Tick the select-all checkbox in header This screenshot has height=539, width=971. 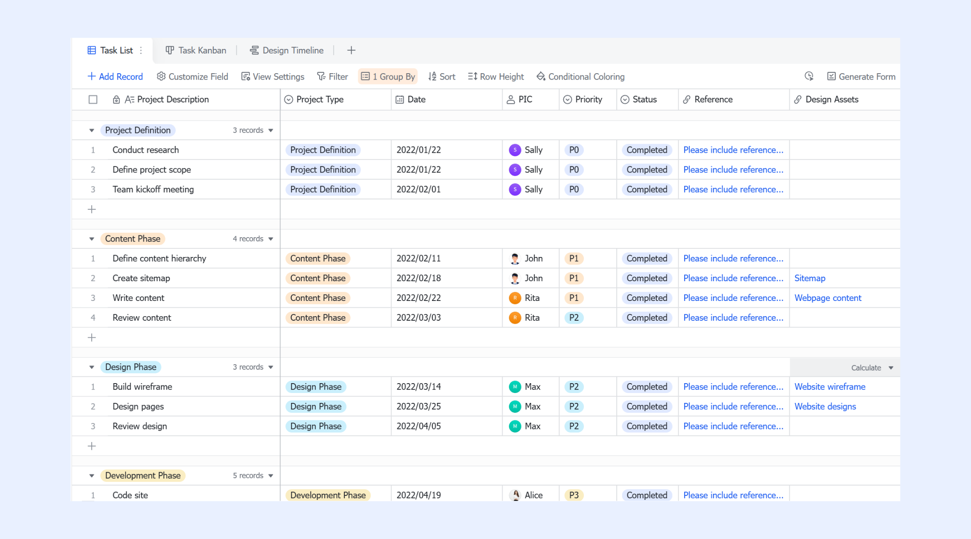pyautogui.click(x=93, y=99)
